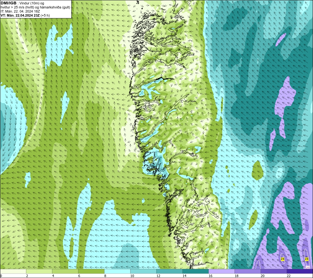Screen dimensions: 313x278
Task: Pick the pale cream 0–2 m/s legend swatch
Action: click(13, 271)
